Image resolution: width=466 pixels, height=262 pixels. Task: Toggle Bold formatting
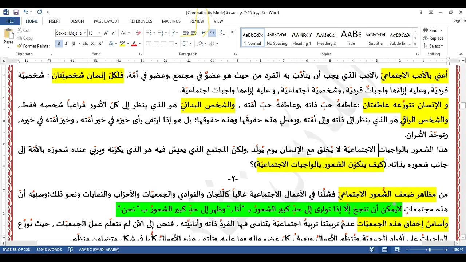click(x=59, y=44)
